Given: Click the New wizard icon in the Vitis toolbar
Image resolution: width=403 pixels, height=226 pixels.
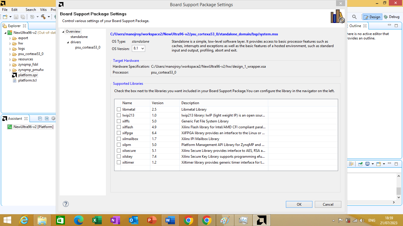Looking at the screenshot, I should tap(5, 17).
